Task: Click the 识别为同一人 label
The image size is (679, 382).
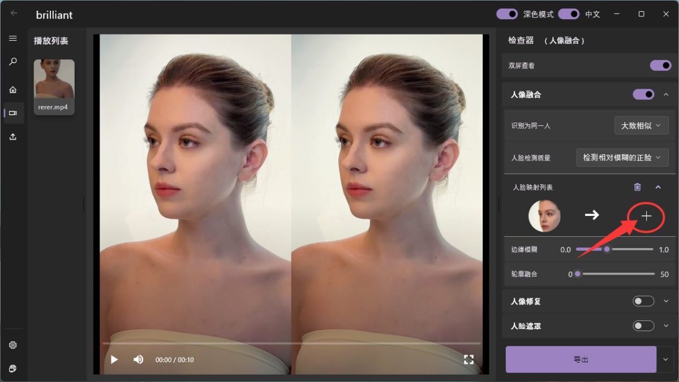Action: (530, 125)
